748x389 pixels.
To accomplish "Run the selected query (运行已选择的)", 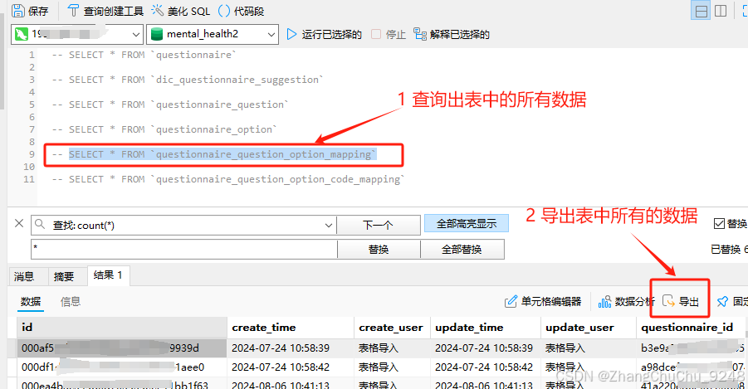I will point(324,34).
